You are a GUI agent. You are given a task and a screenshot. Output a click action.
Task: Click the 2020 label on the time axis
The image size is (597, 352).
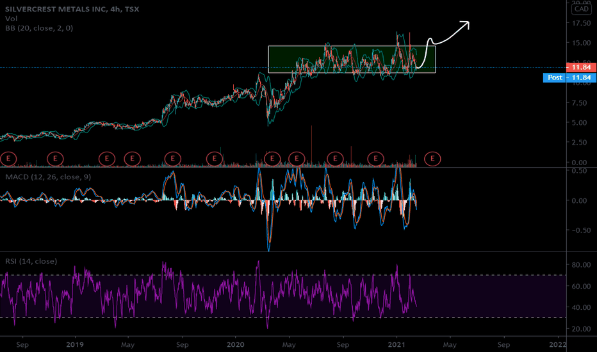point(235,345)
